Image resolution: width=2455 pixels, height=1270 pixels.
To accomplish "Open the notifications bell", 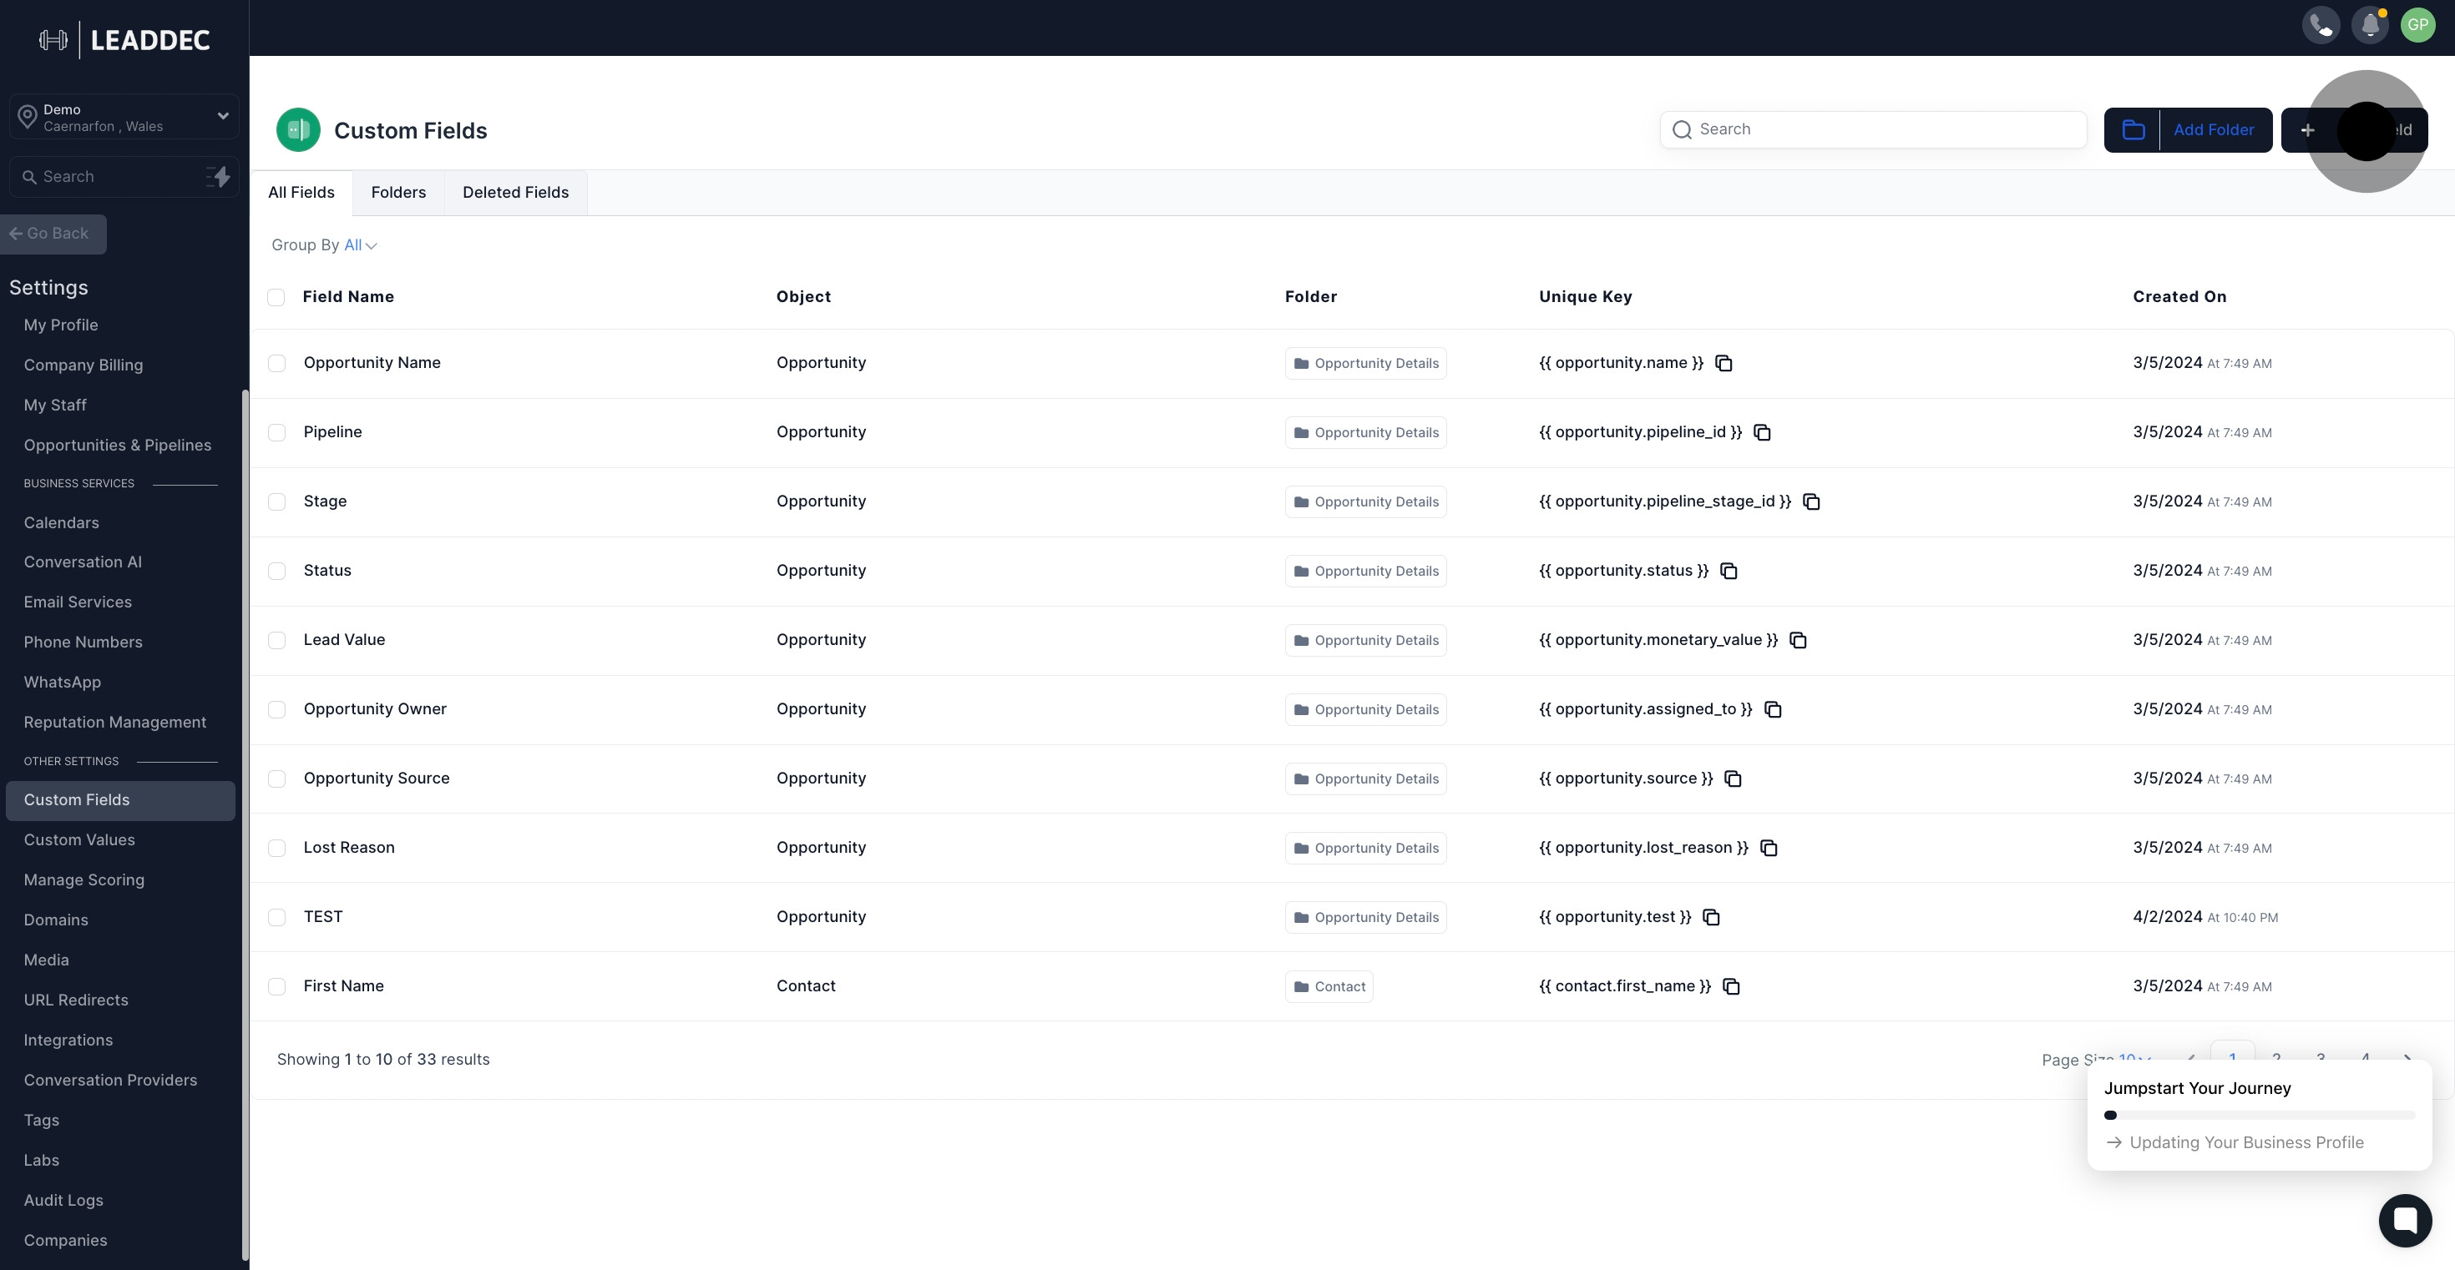I will 2370,25.
